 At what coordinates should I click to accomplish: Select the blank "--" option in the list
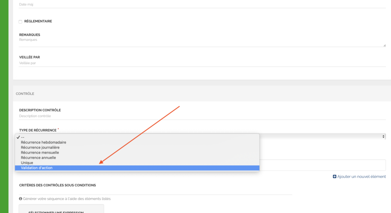coord(23,137)
